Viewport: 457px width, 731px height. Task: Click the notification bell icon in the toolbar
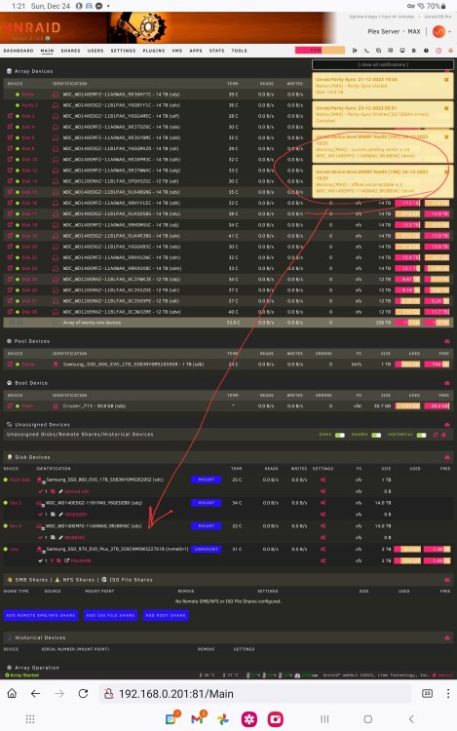(x=450, y=51)
